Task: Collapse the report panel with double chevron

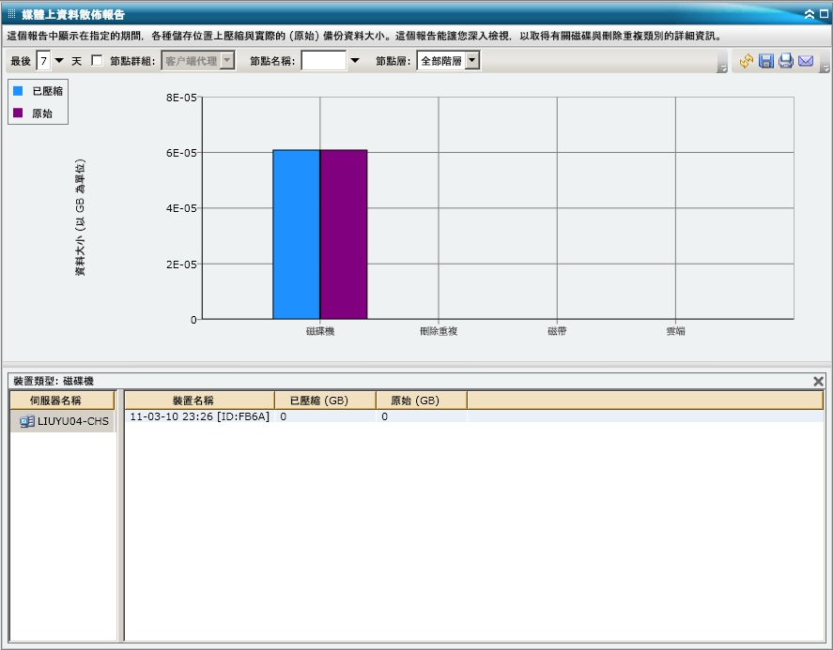Action: click(x=810, y=14)
